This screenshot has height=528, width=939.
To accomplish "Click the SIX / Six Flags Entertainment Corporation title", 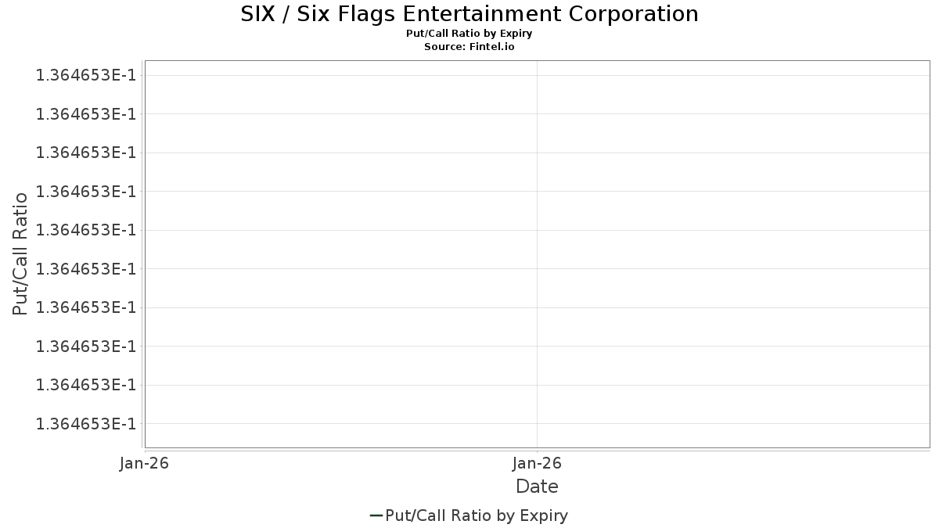I will [469, 14].
